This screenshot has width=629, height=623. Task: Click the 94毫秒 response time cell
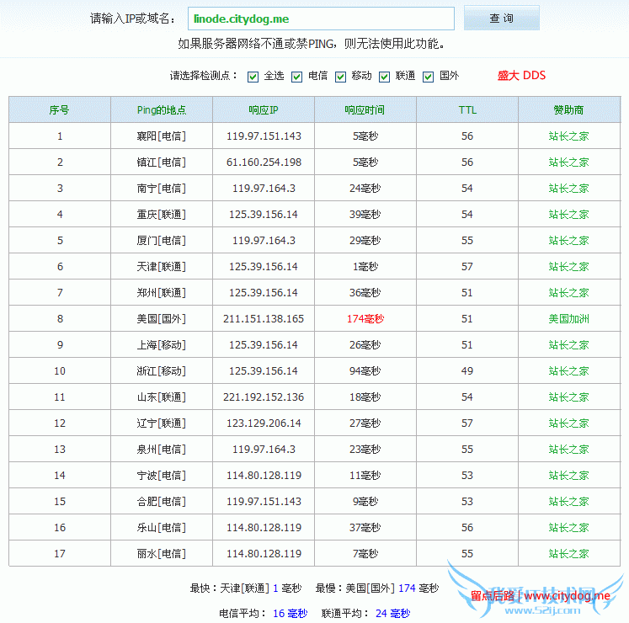click(365, 370)
